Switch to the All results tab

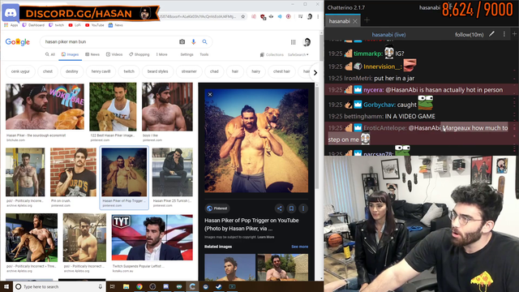50,54
